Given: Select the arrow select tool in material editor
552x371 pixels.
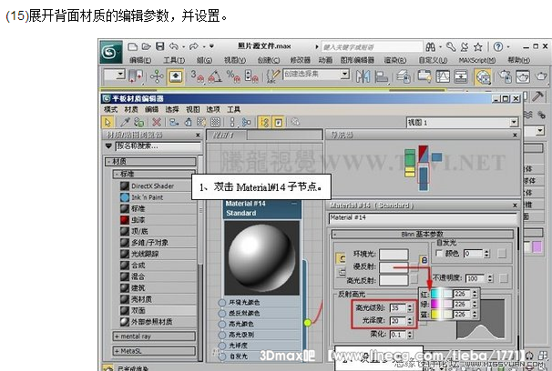Looking at the screenshot, I should coord(107,122).
